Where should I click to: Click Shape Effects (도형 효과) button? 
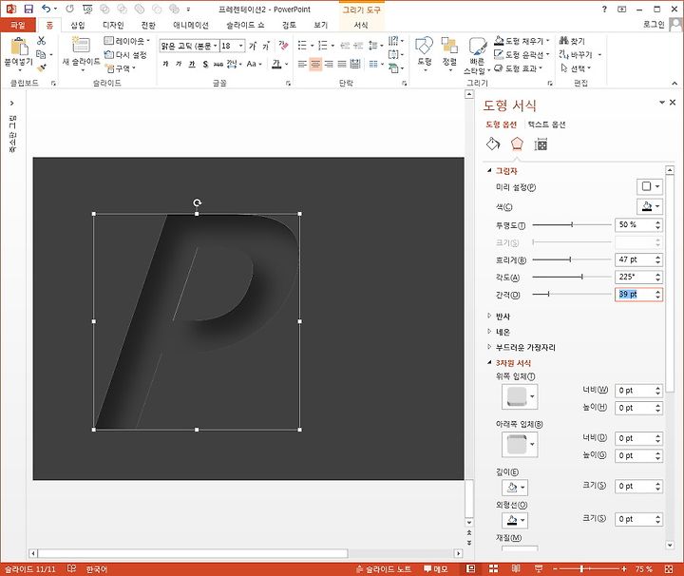519,68
